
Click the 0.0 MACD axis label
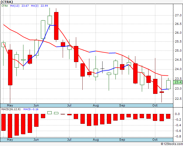click(177, 114)
